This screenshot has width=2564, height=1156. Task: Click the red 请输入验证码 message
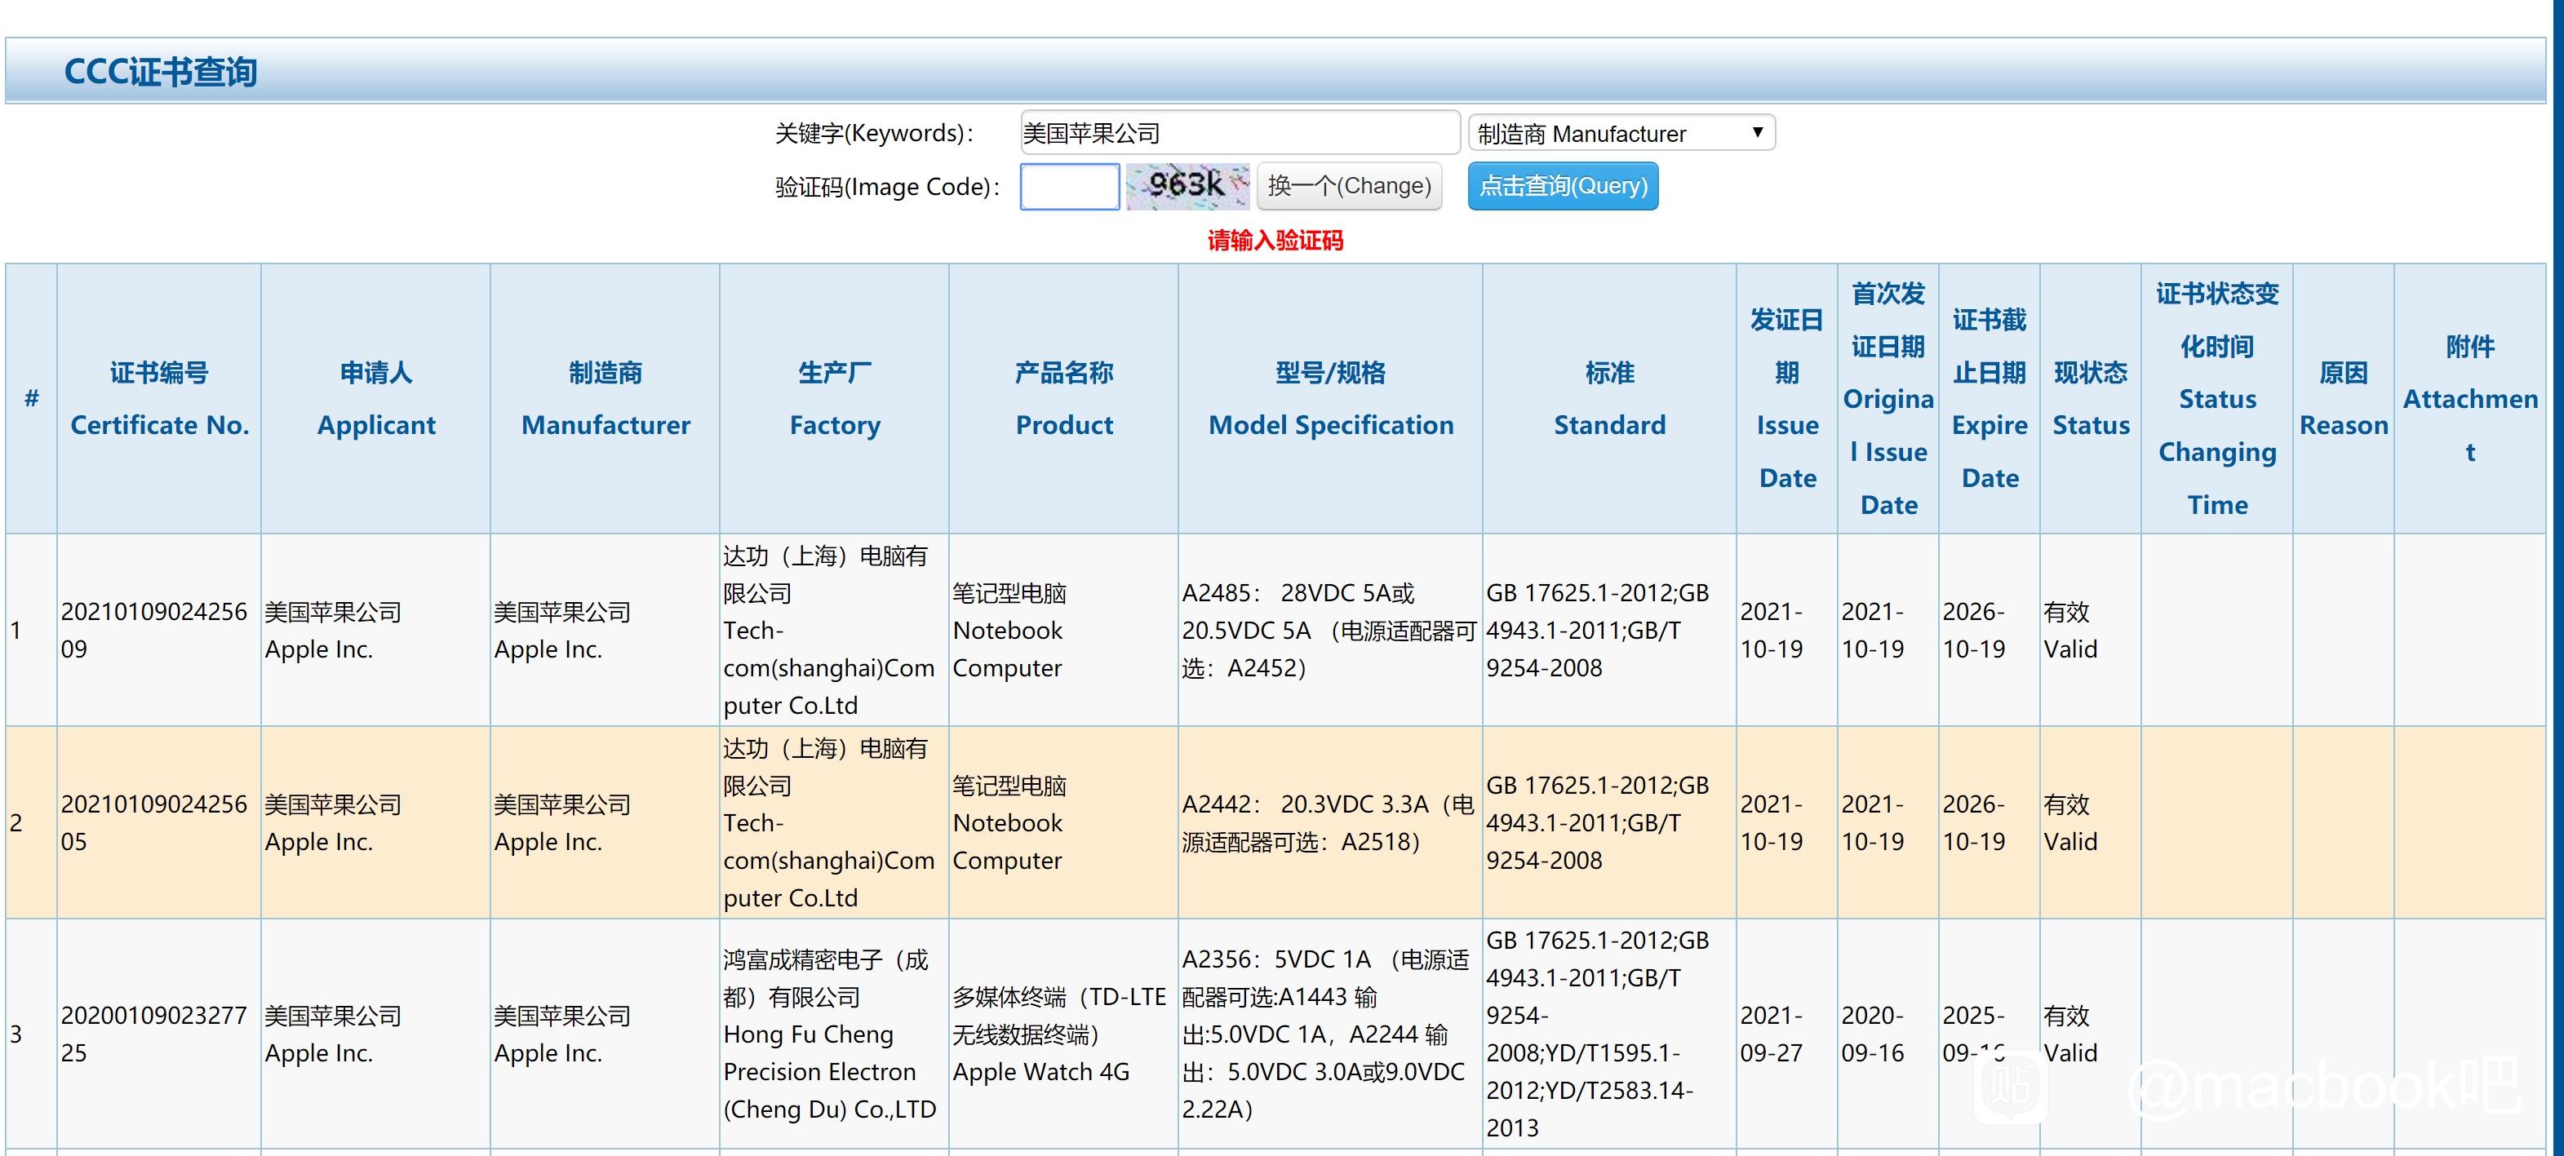(1275, 240)
